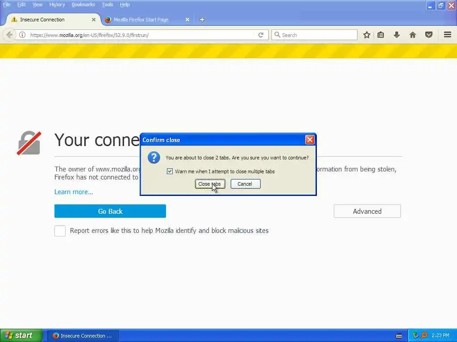The height and width of the screenshot is (342, 457).
Task: Click the URL address field
Action: [x=141, y=35]
